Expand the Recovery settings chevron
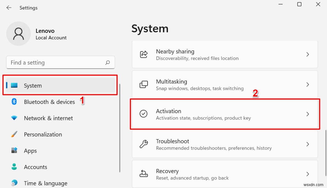Viewport: 327px width, 188px height. [308, 174]
